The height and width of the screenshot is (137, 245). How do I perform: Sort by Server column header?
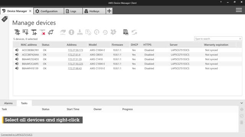(173, 45)
